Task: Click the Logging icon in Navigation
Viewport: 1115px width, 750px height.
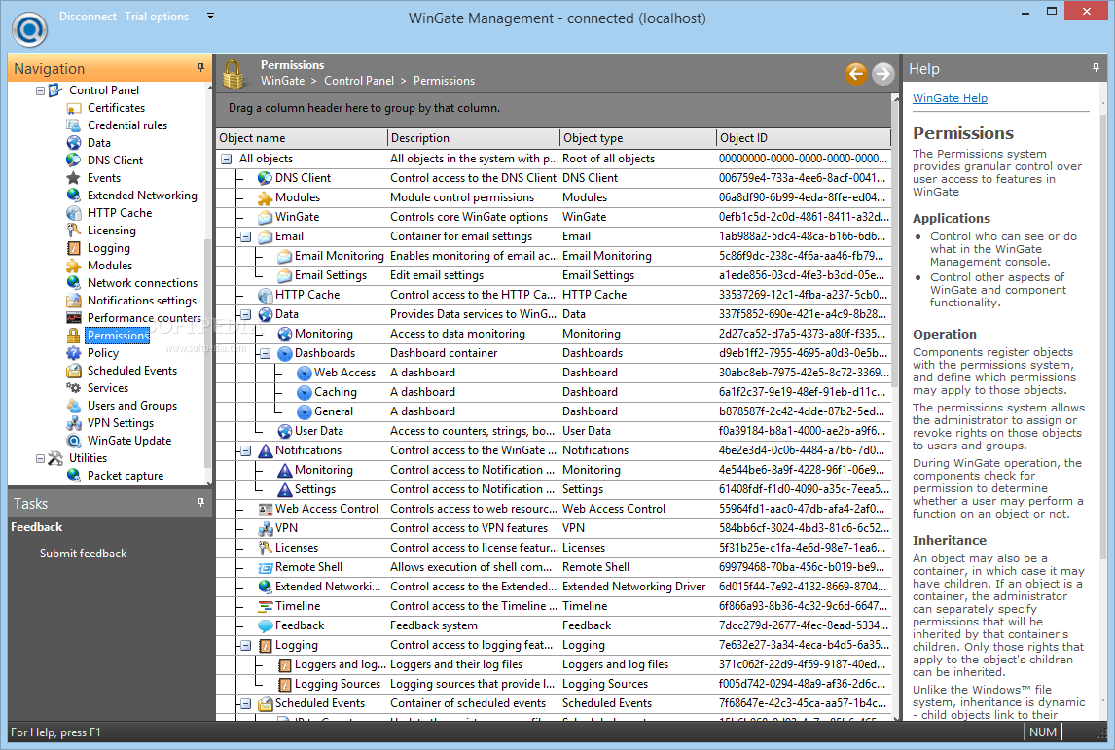Action: [73, 248]
